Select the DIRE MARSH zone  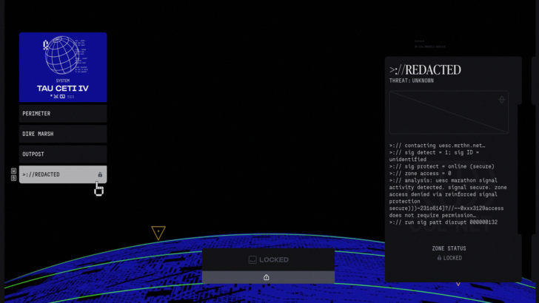pyautogui.click(x=63, y=134)
